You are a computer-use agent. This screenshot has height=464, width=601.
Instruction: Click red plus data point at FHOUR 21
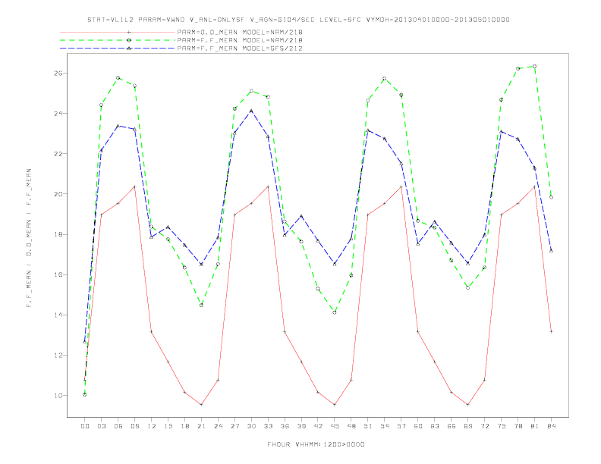click(x=201, y=405)
